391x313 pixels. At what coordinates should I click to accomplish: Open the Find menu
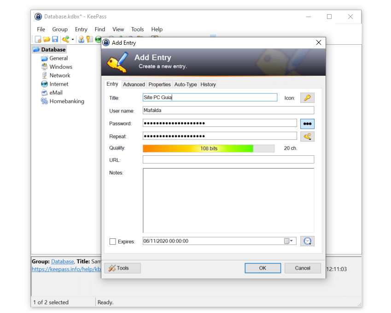[x=100, y=29]
